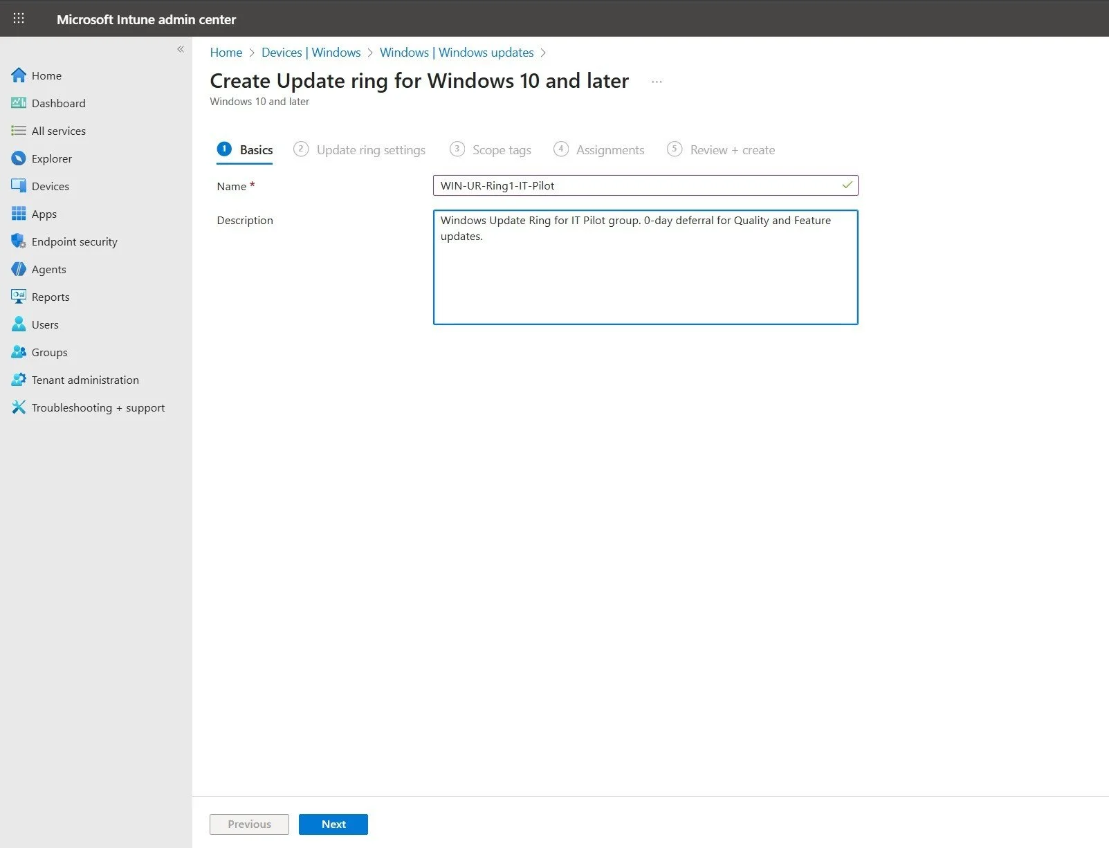This screenshot has height=848, width=1109.
Task: Click the Troubleshooting + support label in the sidebar
Action: pos(98,408)
